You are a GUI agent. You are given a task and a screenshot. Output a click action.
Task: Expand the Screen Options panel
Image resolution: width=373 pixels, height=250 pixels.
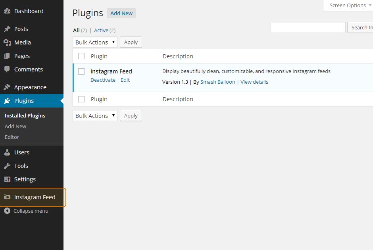348,6
